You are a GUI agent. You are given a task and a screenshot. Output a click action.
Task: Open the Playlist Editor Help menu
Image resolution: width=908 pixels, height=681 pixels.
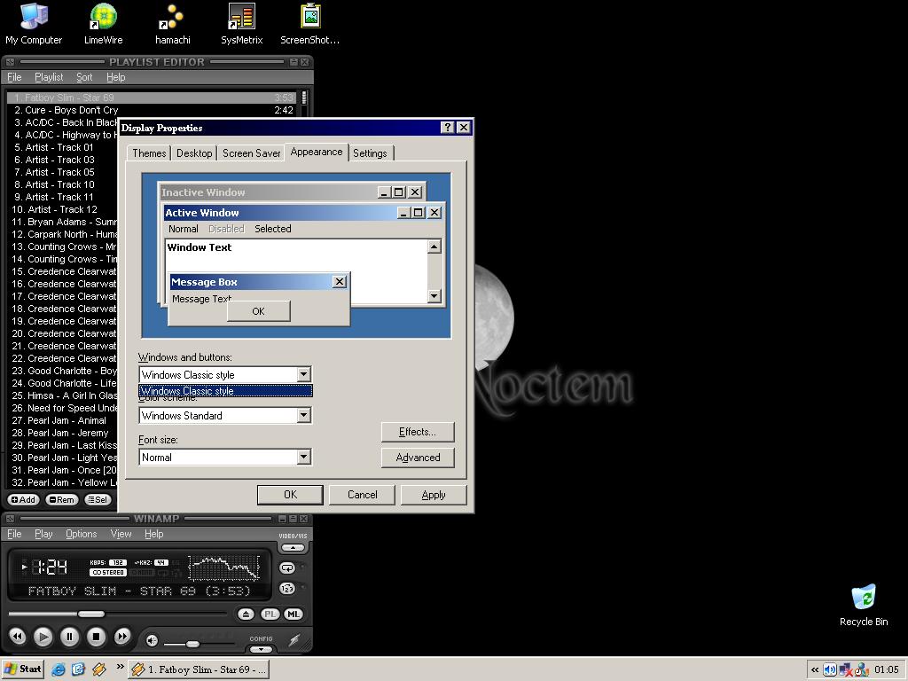[x=115, y=77]
